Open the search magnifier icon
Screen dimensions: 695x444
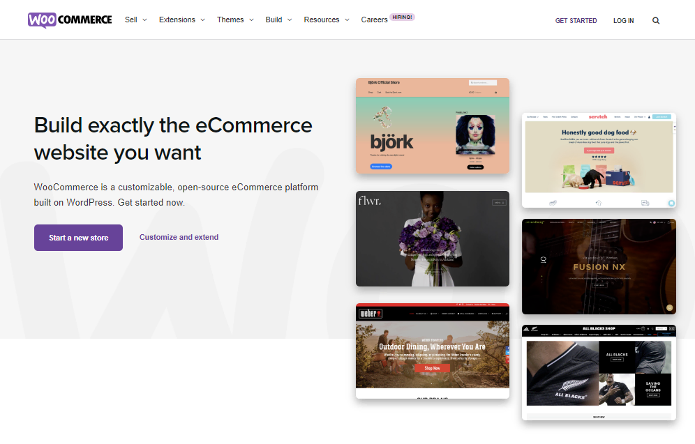click(655, 20)
